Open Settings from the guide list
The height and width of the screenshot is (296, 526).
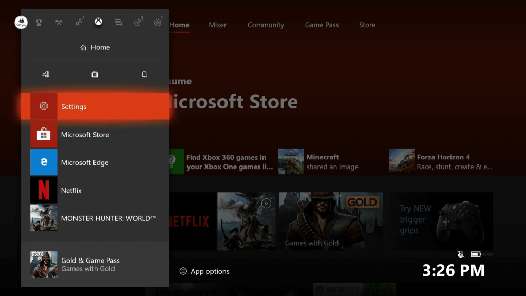point(95,106)
